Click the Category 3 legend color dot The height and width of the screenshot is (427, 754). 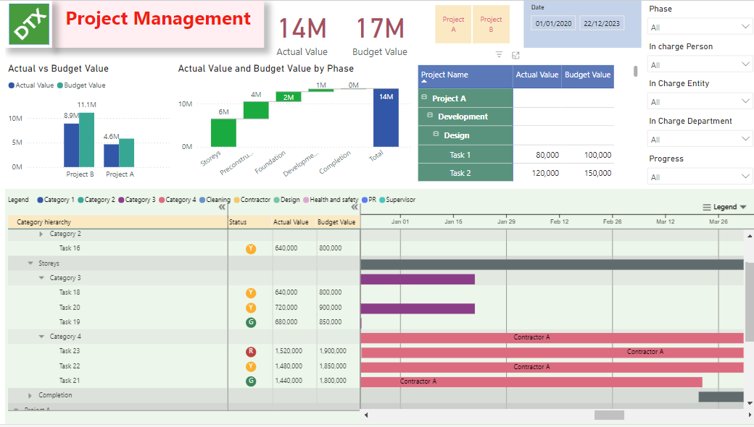[122, 200]
